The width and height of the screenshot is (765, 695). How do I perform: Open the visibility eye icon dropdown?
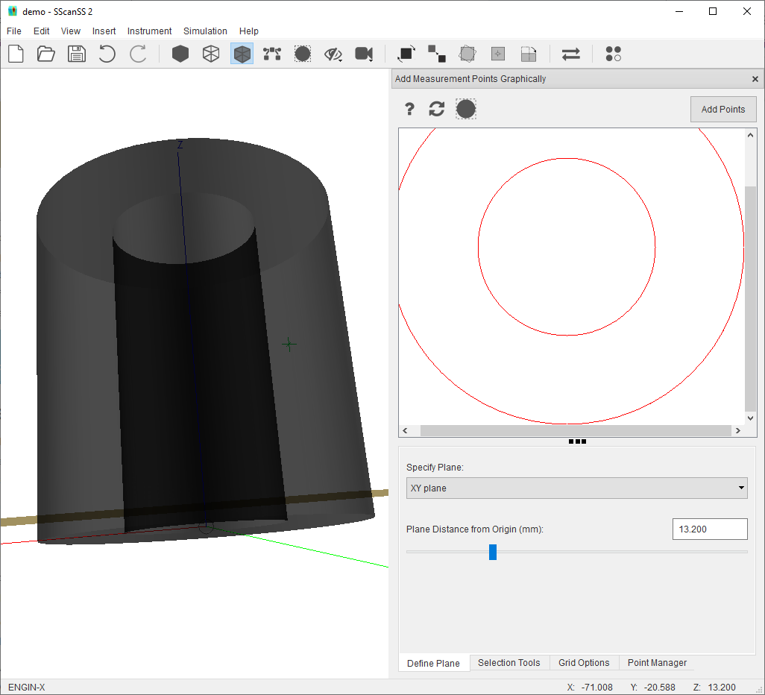click(x=333, y=54)
